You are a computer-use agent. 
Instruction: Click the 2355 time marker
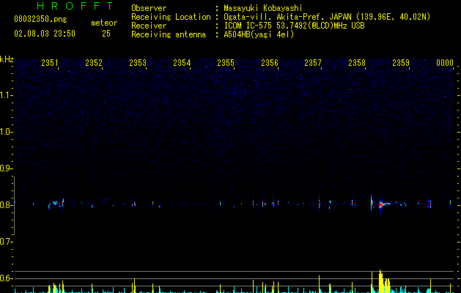[226, 63]
